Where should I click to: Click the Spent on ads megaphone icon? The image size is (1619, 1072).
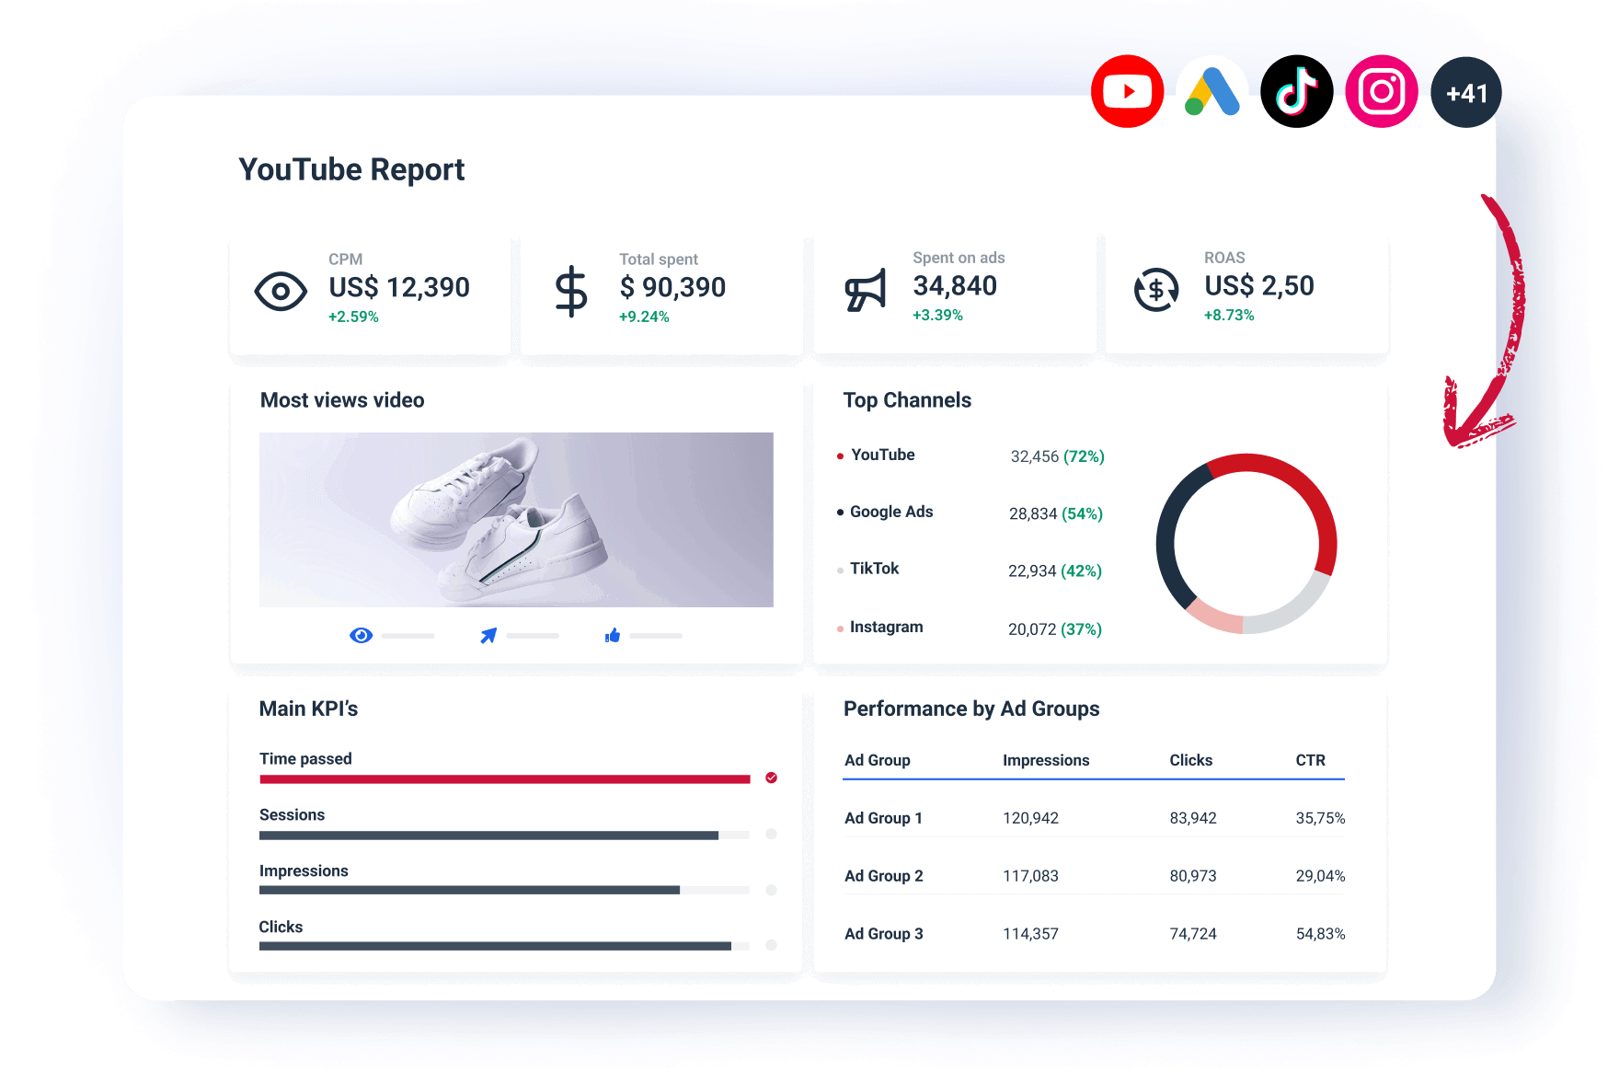click(x=866, y=291)
